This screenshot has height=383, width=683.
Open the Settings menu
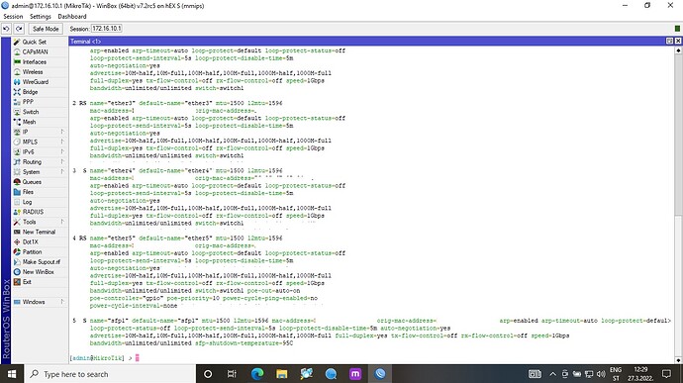coord(40,17)
